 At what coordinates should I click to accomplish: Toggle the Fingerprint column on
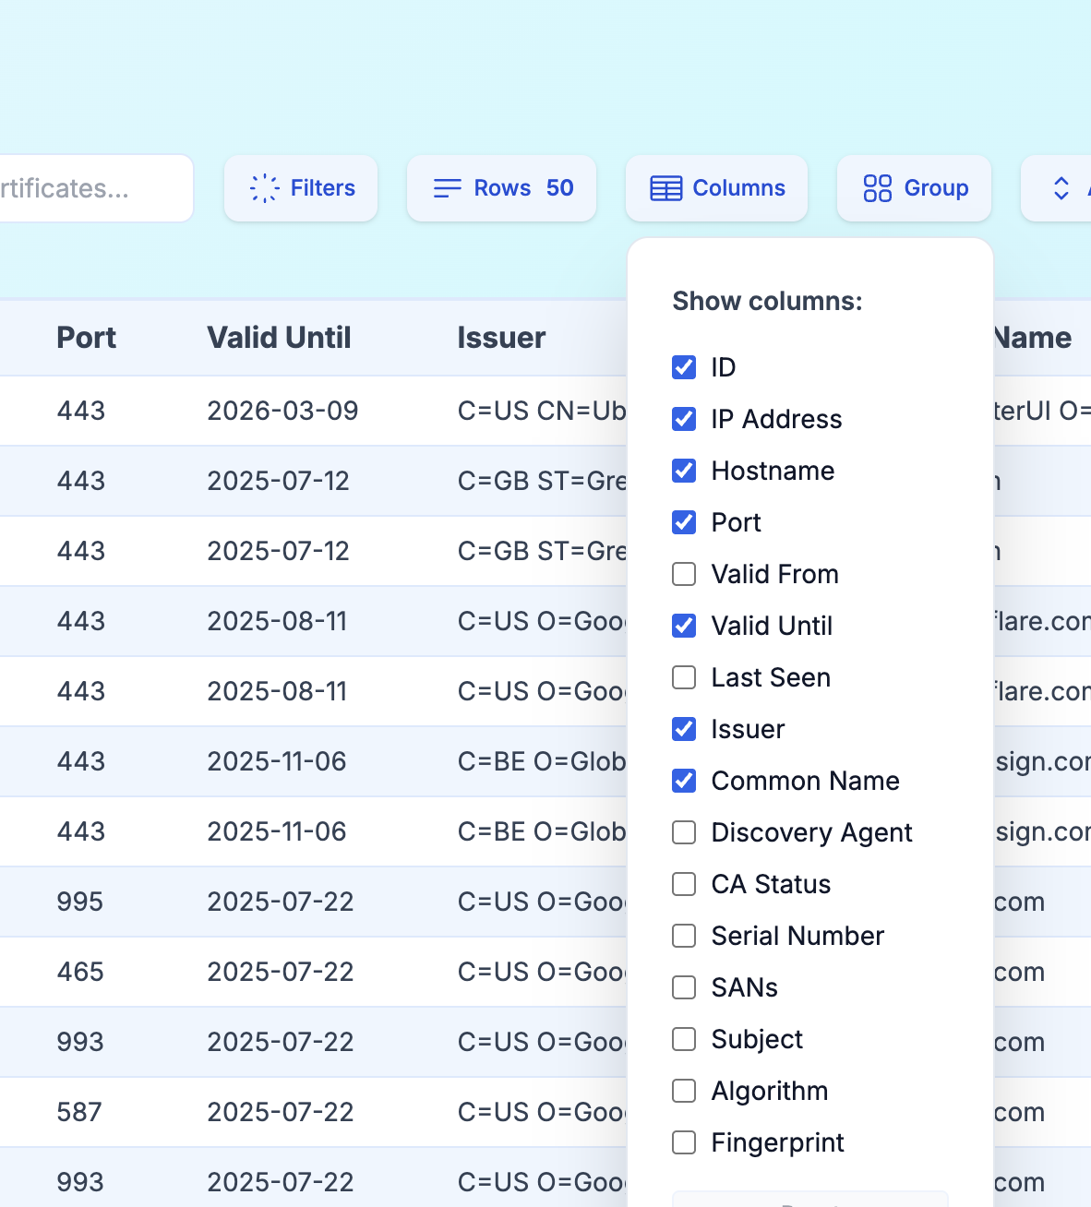(684, 1142)
